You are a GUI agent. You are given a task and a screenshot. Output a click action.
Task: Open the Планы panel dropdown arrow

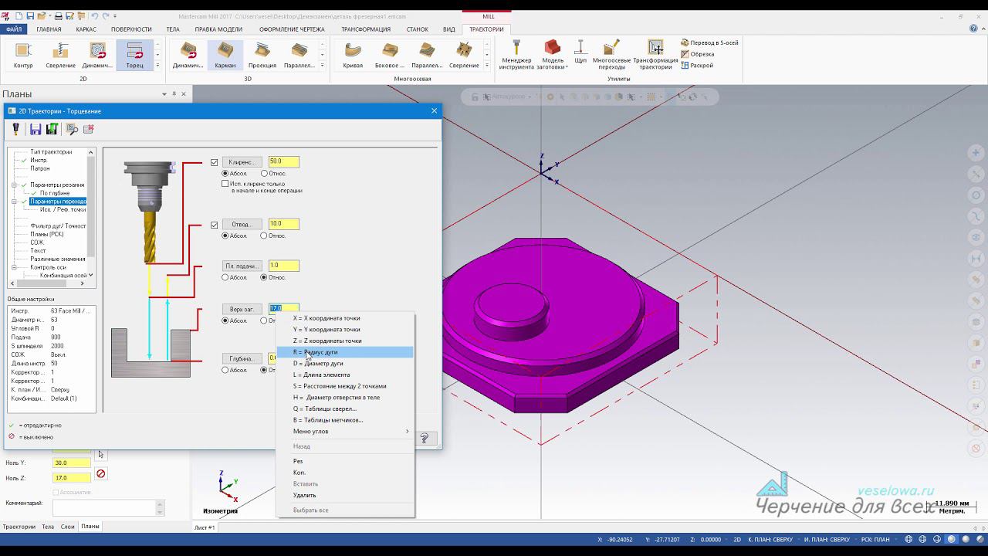point(164,94)
